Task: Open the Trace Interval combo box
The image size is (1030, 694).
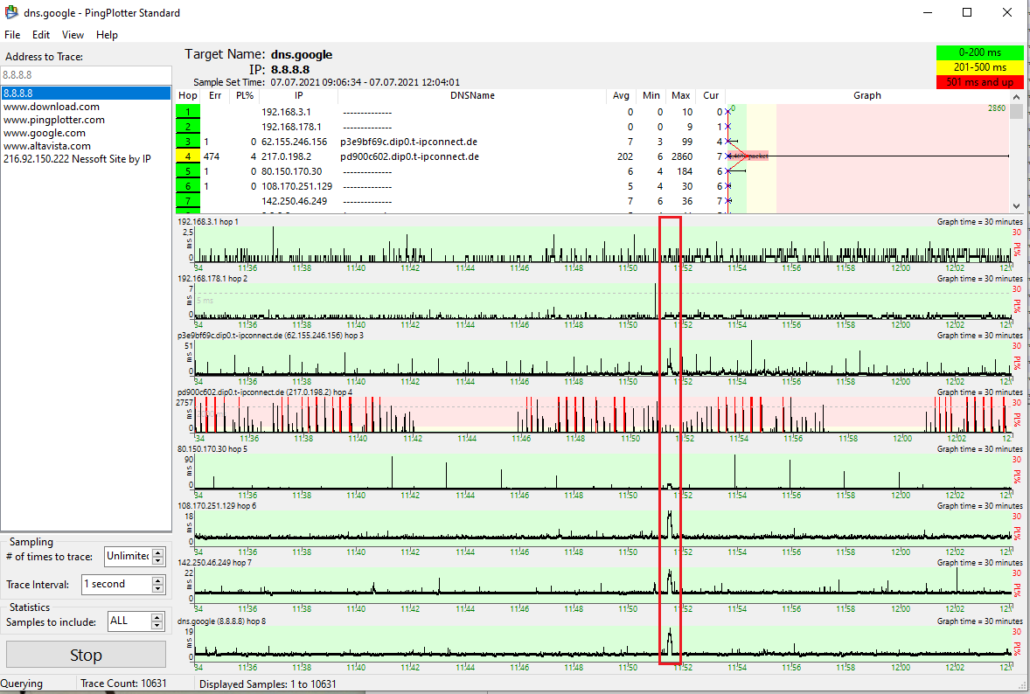Action: pos(122,584)
